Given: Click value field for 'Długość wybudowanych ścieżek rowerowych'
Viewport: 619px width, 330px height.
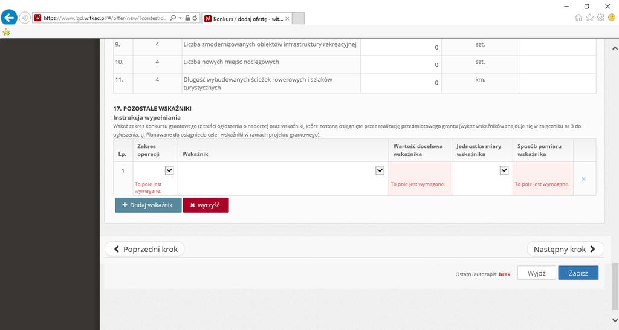Looking at the screenshot, I should pos(401,83).
